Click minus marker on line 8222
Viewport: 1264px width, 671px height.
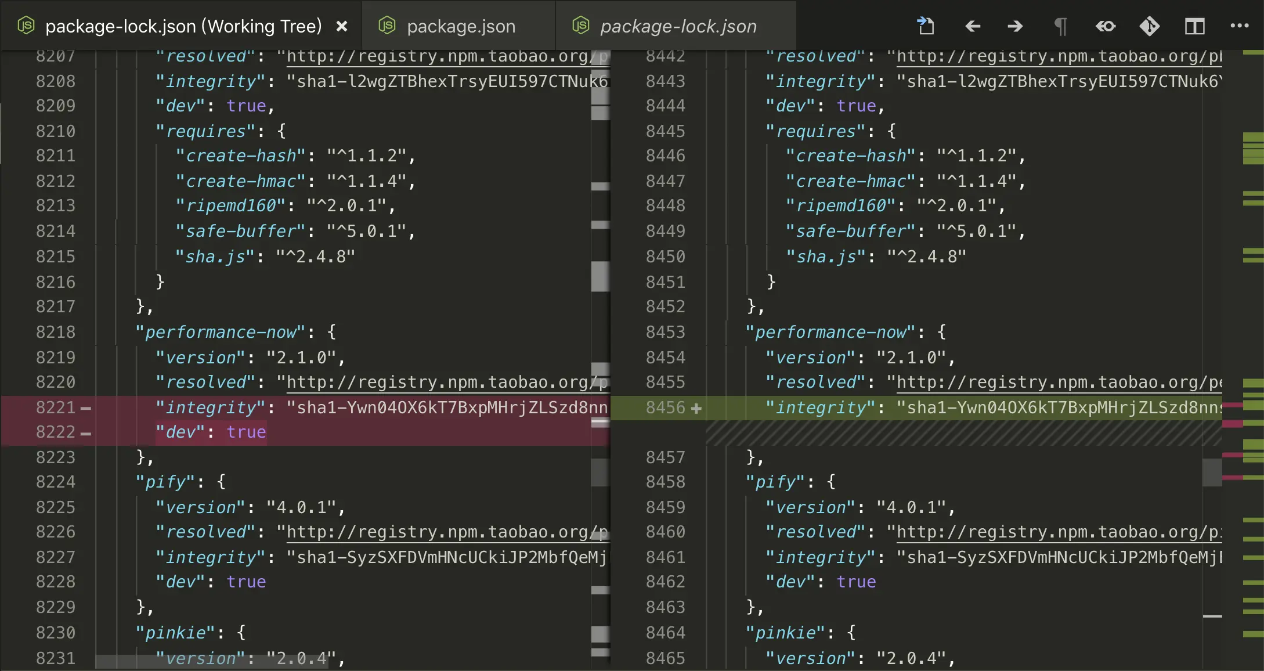click(x=86, y=434)
